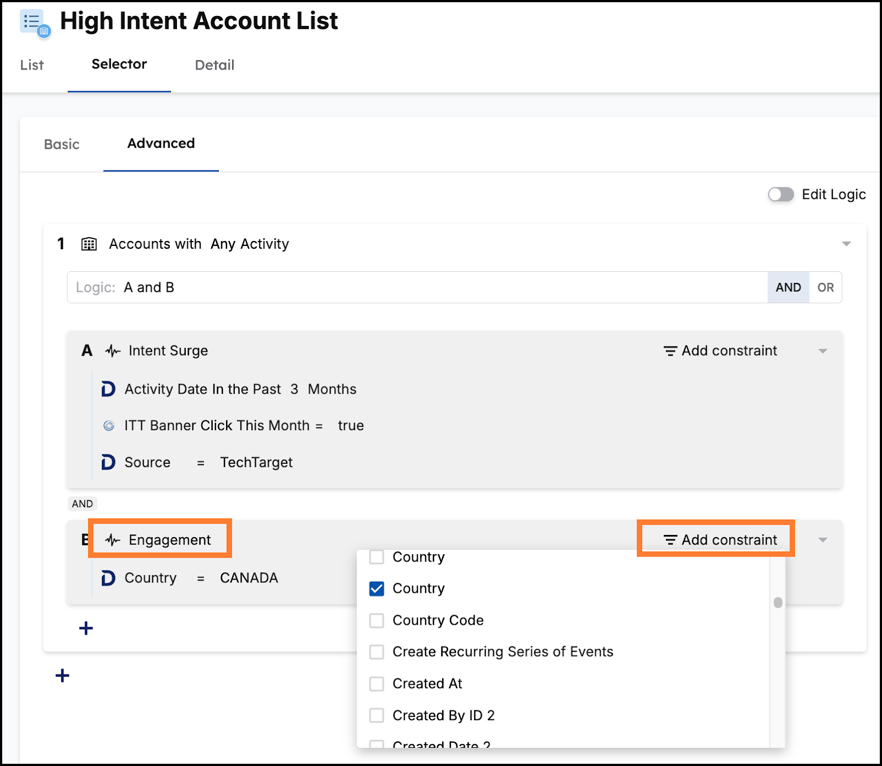Image resolution: width=882 pixels, height=766 pixels.
Task: Click the filter icon in Intent Surge Add constraint
Action: tap(670, 351)
